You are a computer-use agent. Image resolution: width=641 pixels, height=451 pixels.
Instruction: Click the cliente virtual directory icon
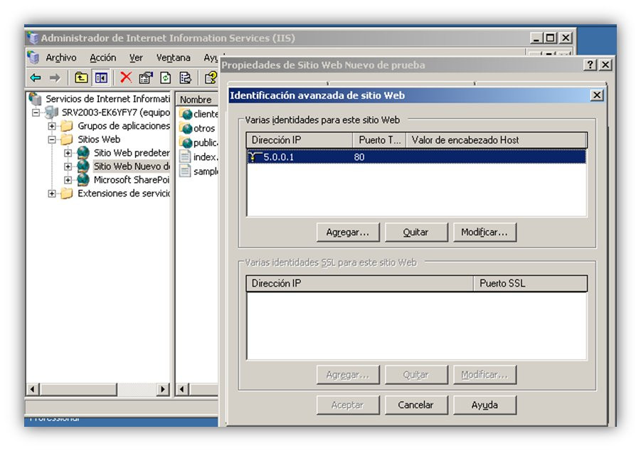[x=186, y=114]
